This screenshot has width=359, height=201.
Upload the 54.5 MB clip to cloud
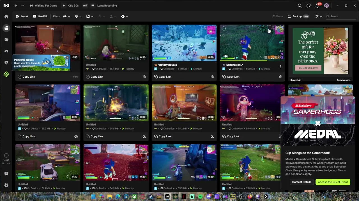point(144,137)
